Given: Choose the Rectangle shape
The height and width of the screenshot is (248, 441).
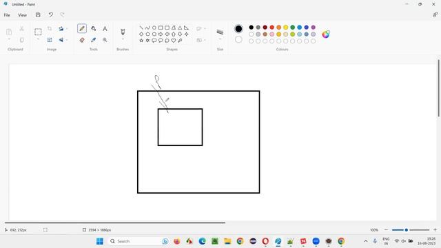Looking at the screenshot, I should click(161, 28).
